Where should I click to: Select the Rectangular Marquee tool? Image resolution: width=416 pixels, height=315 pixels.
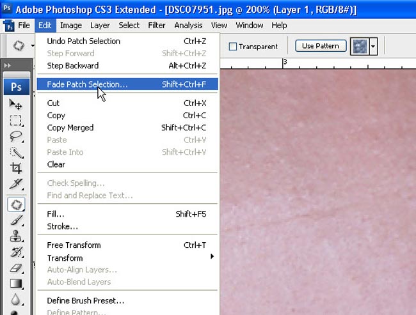click(x=15, y=120)
